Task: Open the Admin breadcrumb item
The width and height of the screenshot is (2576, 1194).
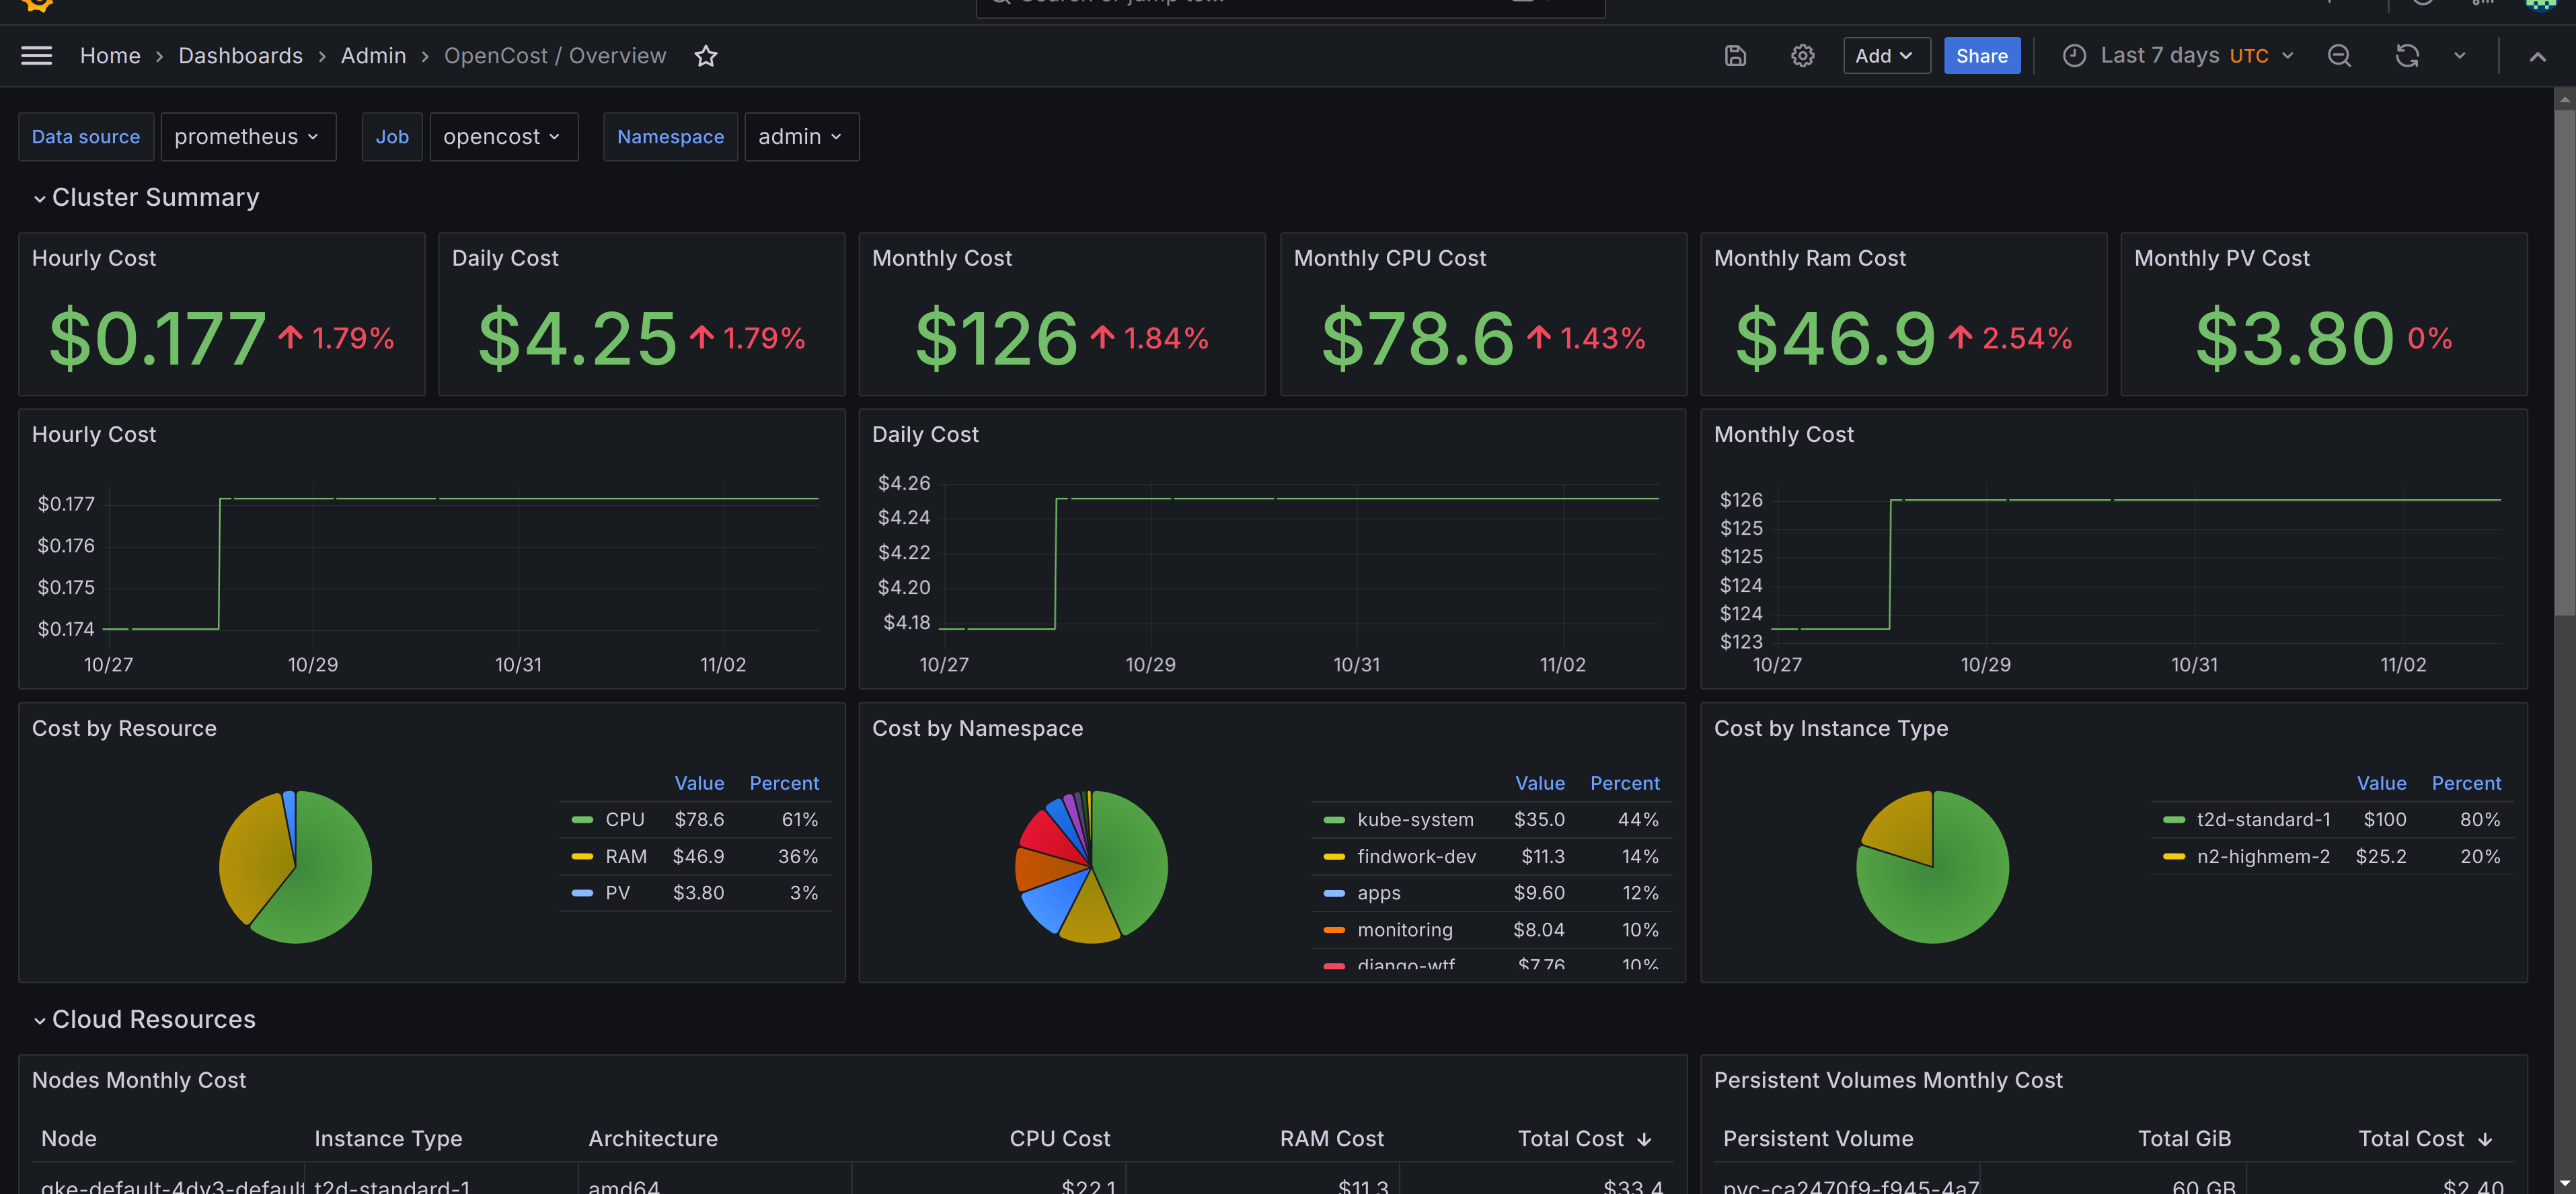Action: tap(373, 55)
